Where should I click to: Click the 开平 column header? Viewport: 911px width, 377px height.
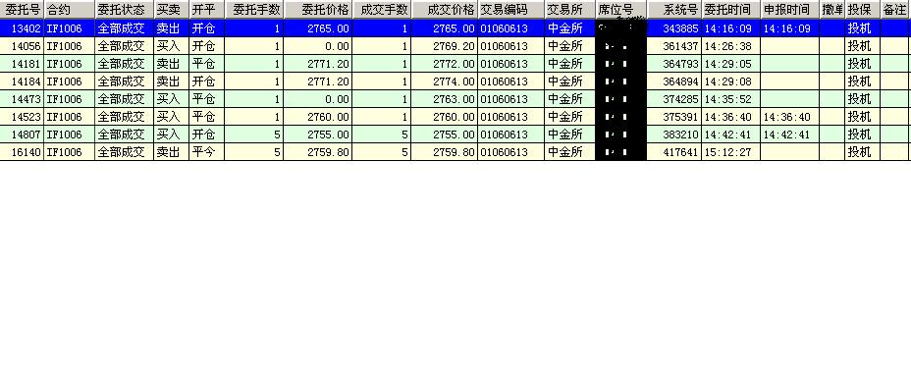click(206, 10)
